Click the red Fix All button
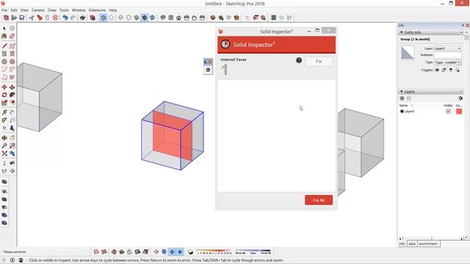This screenshot has width=470, height=264. pyautogui.click(x=319, y=200)
